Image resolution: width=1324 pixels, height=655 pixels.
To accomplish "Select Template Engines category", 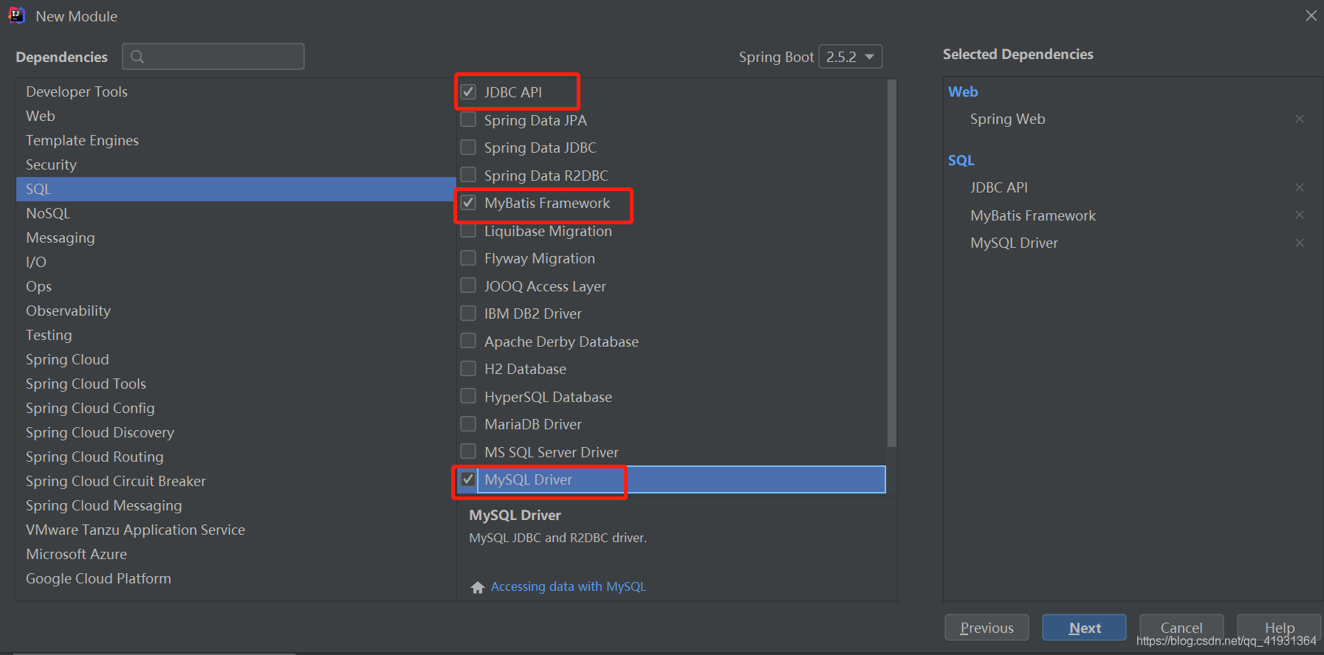I will coord(236,140).
